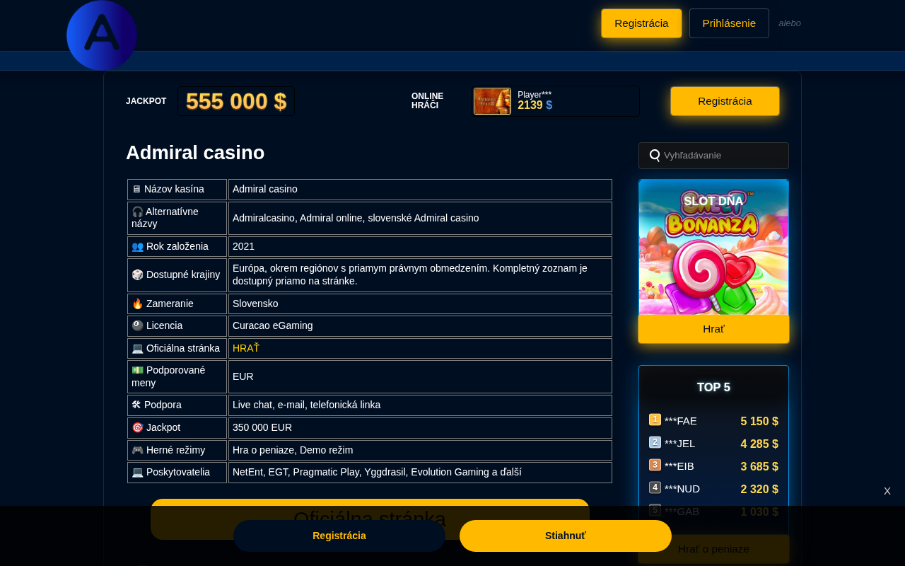Click the 555 000 $ jackpot amount
This screenshot has height=566, width=905.
tap(236, 101)
